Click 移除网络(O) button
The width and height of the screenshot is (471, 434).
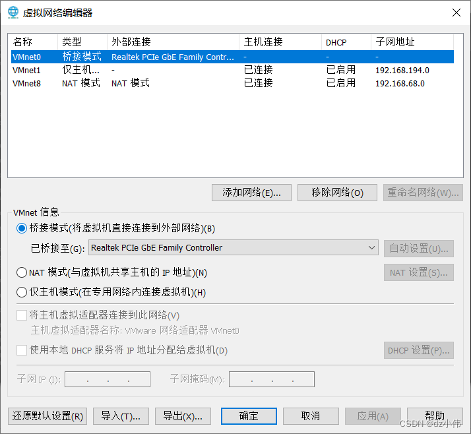(x=337, y=193)
